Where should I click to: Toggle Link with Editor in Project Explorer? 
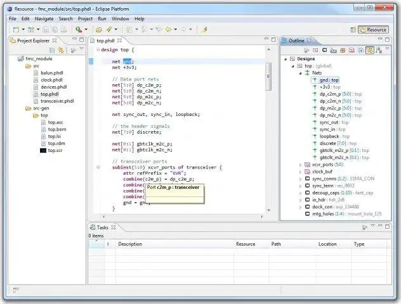point(61,50)
